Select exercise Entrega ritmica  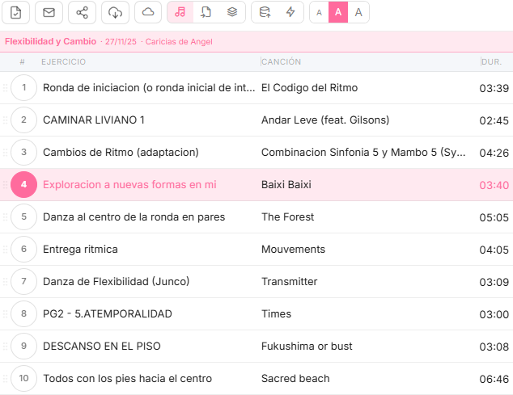(x=80, y=250)
